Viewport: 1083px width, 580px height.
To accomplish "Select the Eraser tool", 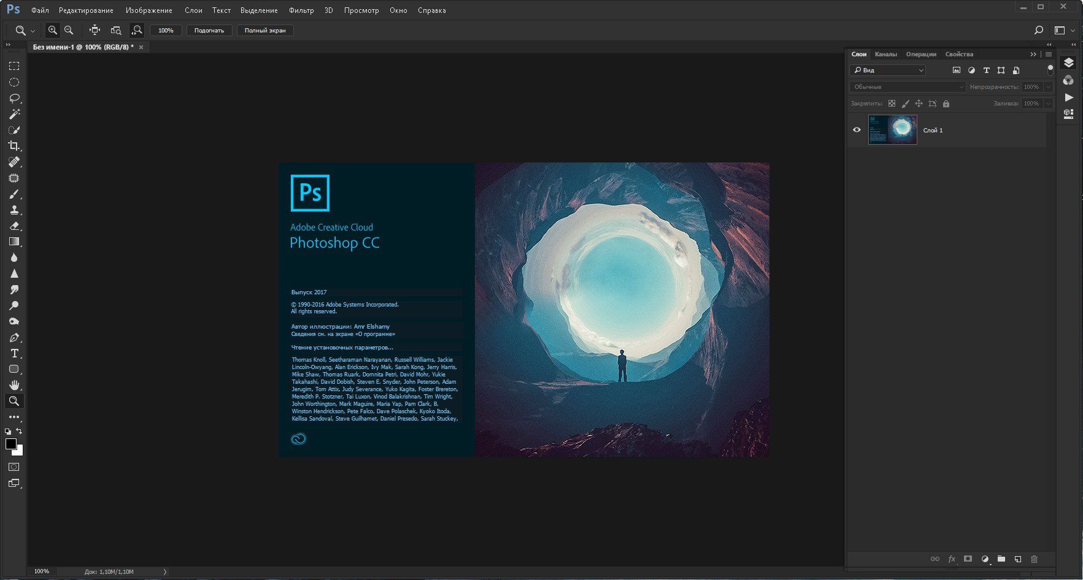I will coord(14,226).
